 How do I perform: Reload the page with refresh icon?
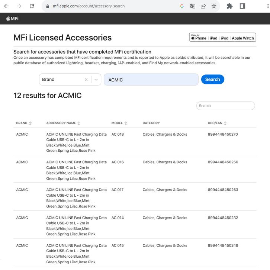click(x=32, y=6)
